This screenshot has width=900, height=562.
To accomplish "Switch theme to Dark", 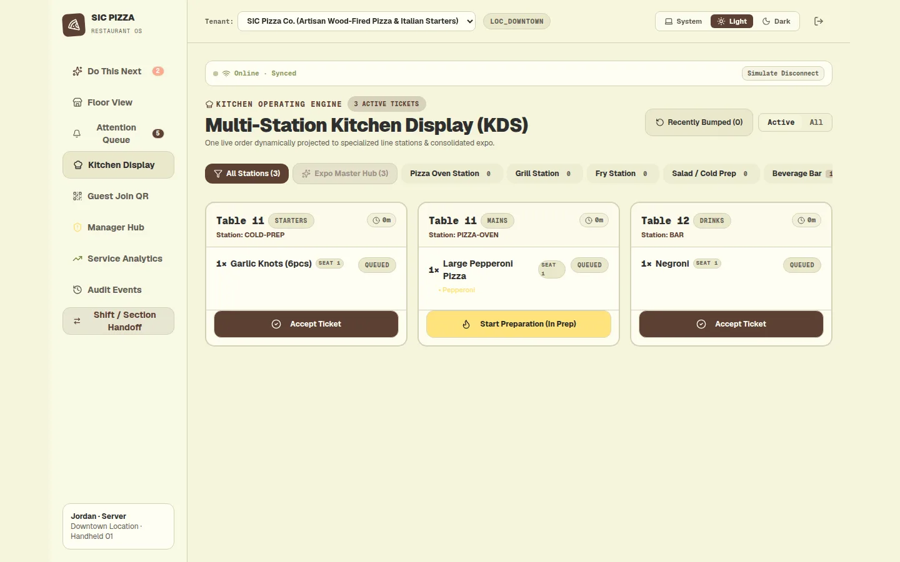I will click(x=776, y=21).
